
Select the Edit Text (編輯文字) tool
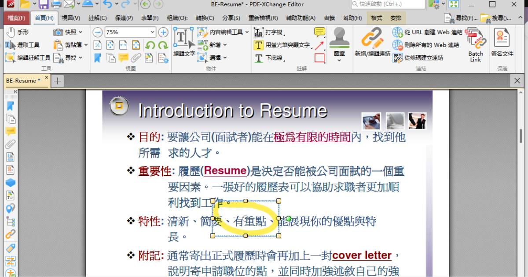click(x=184, y=43)
